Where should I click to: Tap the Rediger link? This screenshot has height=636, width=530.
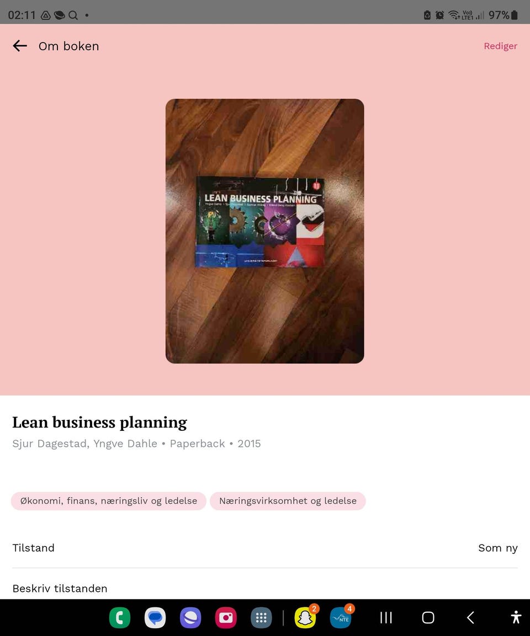coord(500,46)
